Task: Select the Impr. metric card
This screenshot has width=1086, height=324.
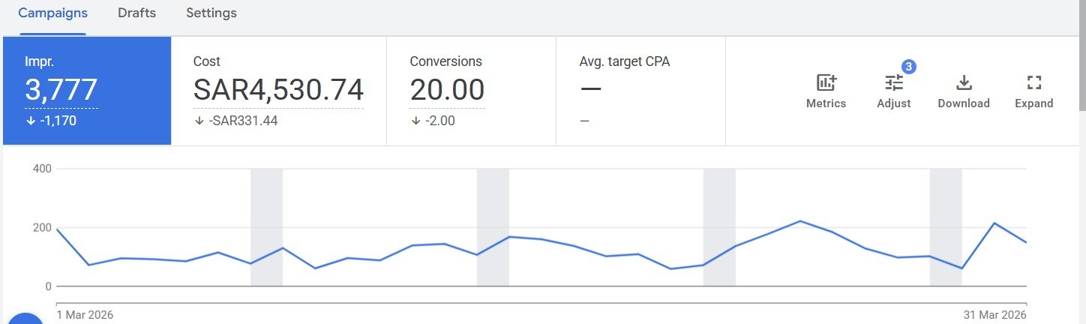Action: click(87, 90)
